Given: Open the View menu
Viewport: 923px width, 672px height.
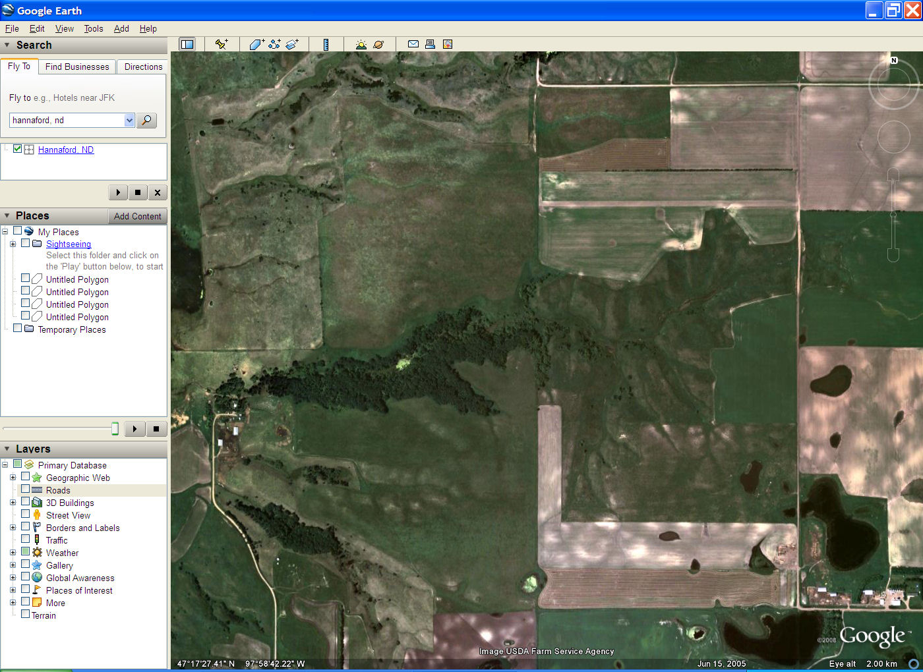Looking at the screenshot, I should click(65, 28).
